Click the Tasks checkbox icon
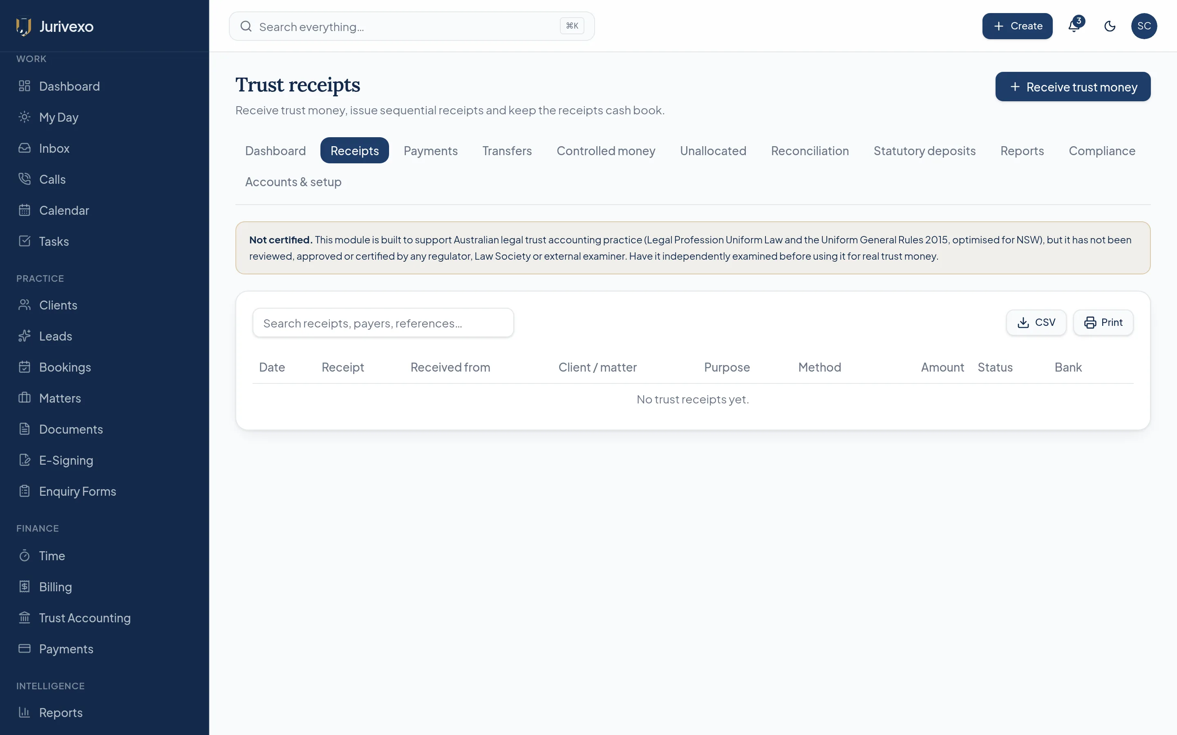Viewport: 1177px width, 735px height. point(25,241)
